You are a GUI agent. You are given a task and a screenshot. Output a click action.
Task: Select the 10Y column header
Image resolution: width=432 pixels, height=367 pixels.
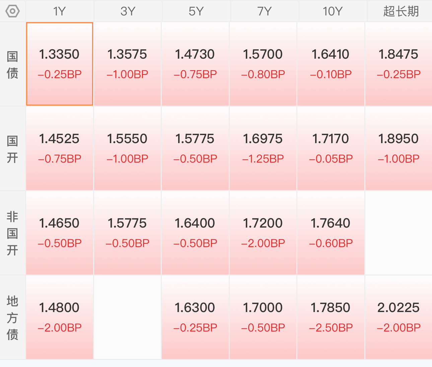pyautogui.click(x=332, y=11)
